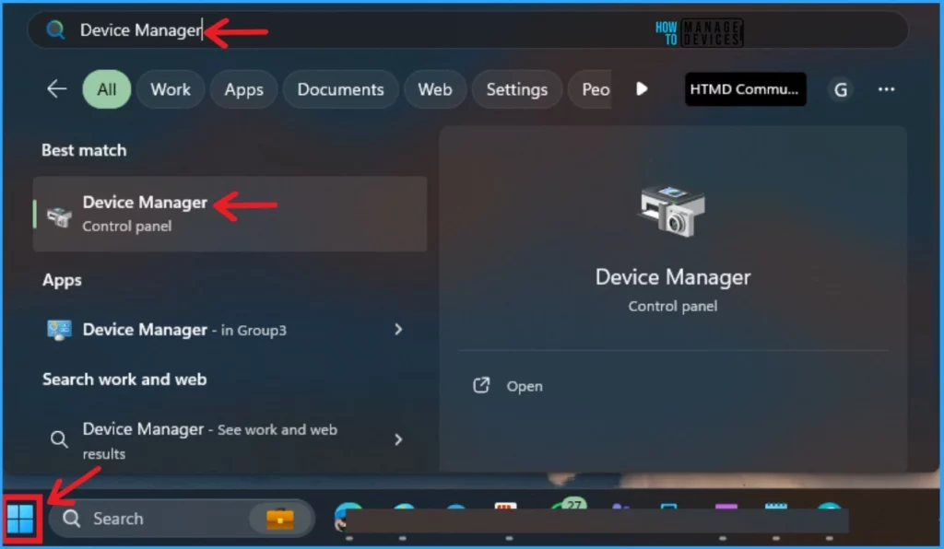Click the Group3 Device Manager app icon
The width and height of the screenshot is (944, 549).
coord(59,330)
